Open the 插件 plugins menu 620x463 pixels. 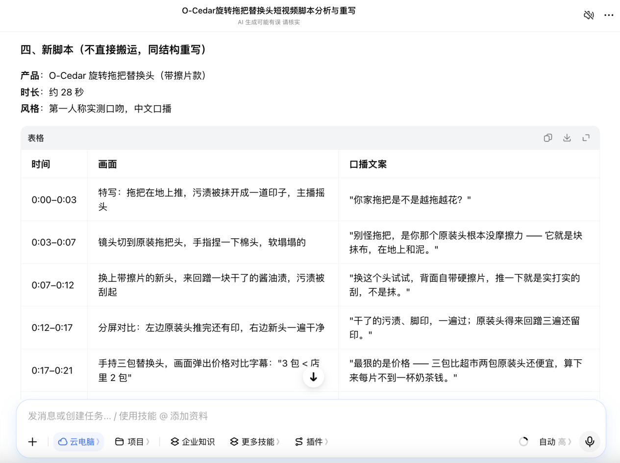click(311, 442)
